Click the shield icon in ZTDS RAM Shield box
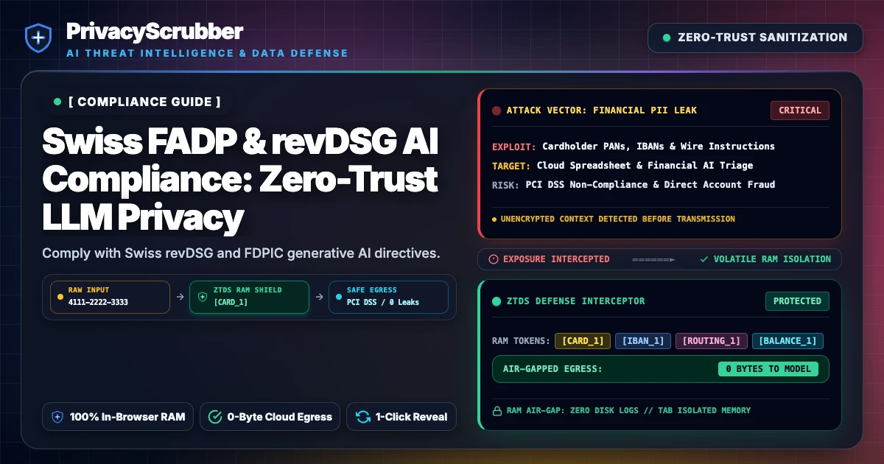 203,297
